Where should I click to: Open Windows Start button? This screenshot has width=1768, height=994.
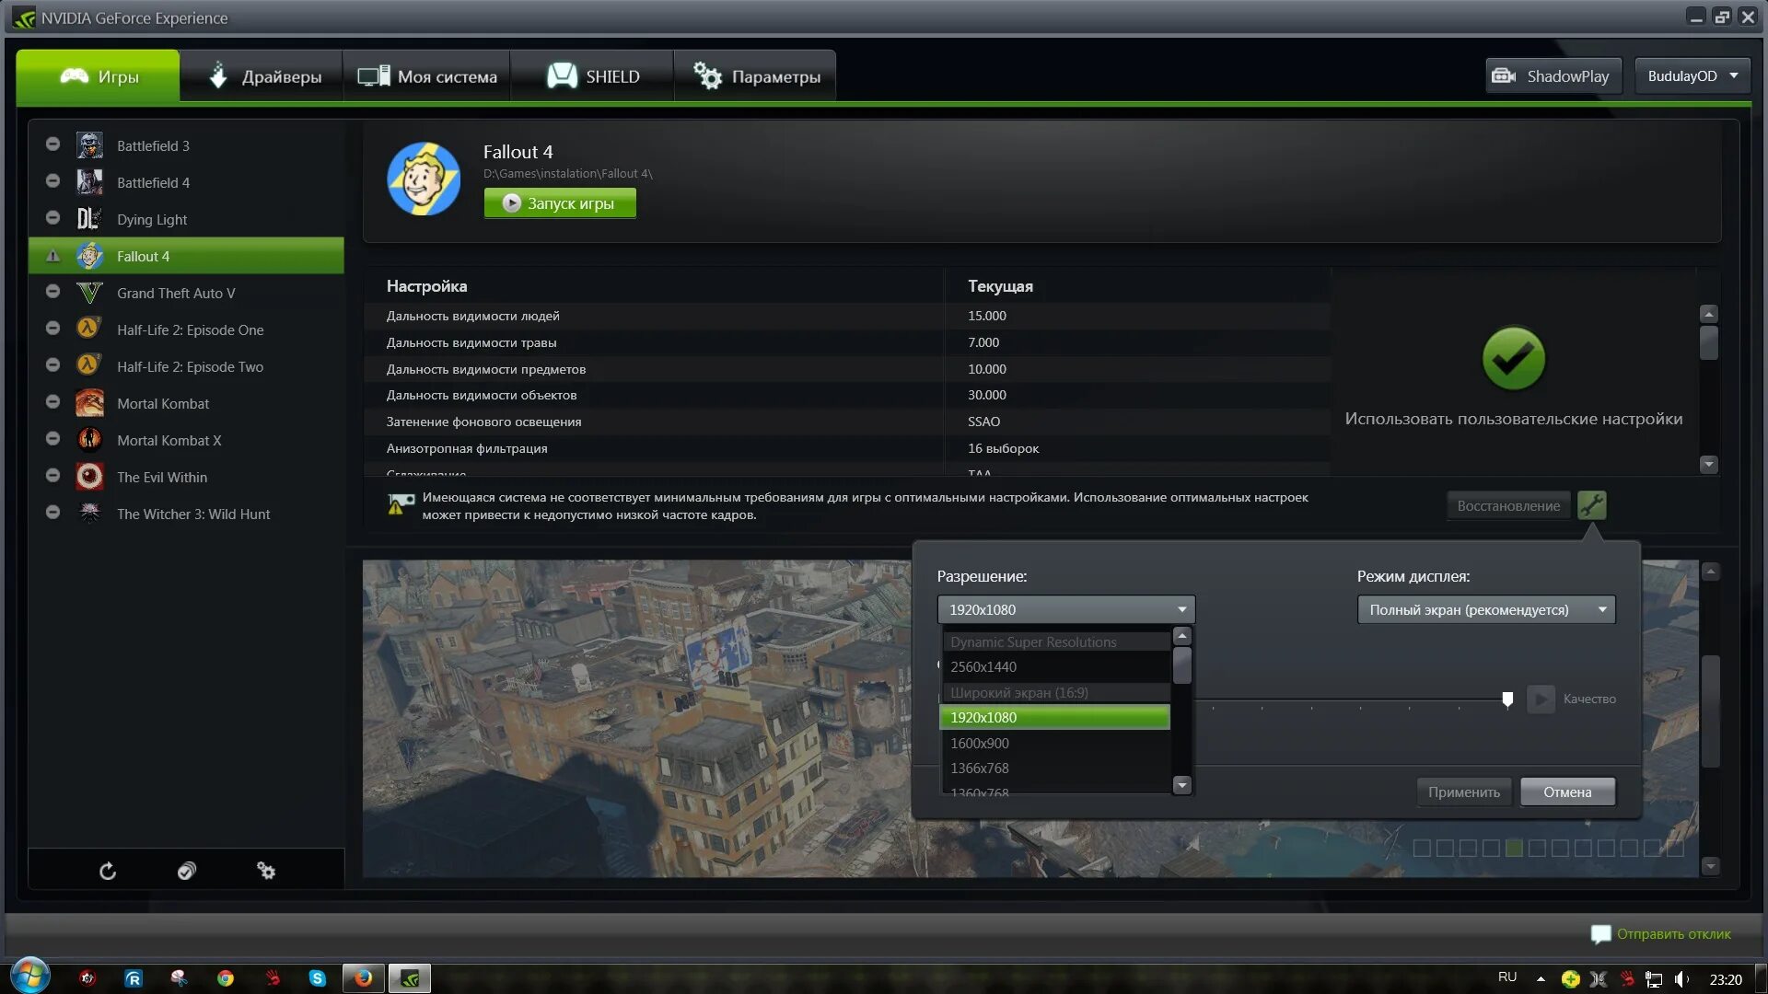pos(29,977)
